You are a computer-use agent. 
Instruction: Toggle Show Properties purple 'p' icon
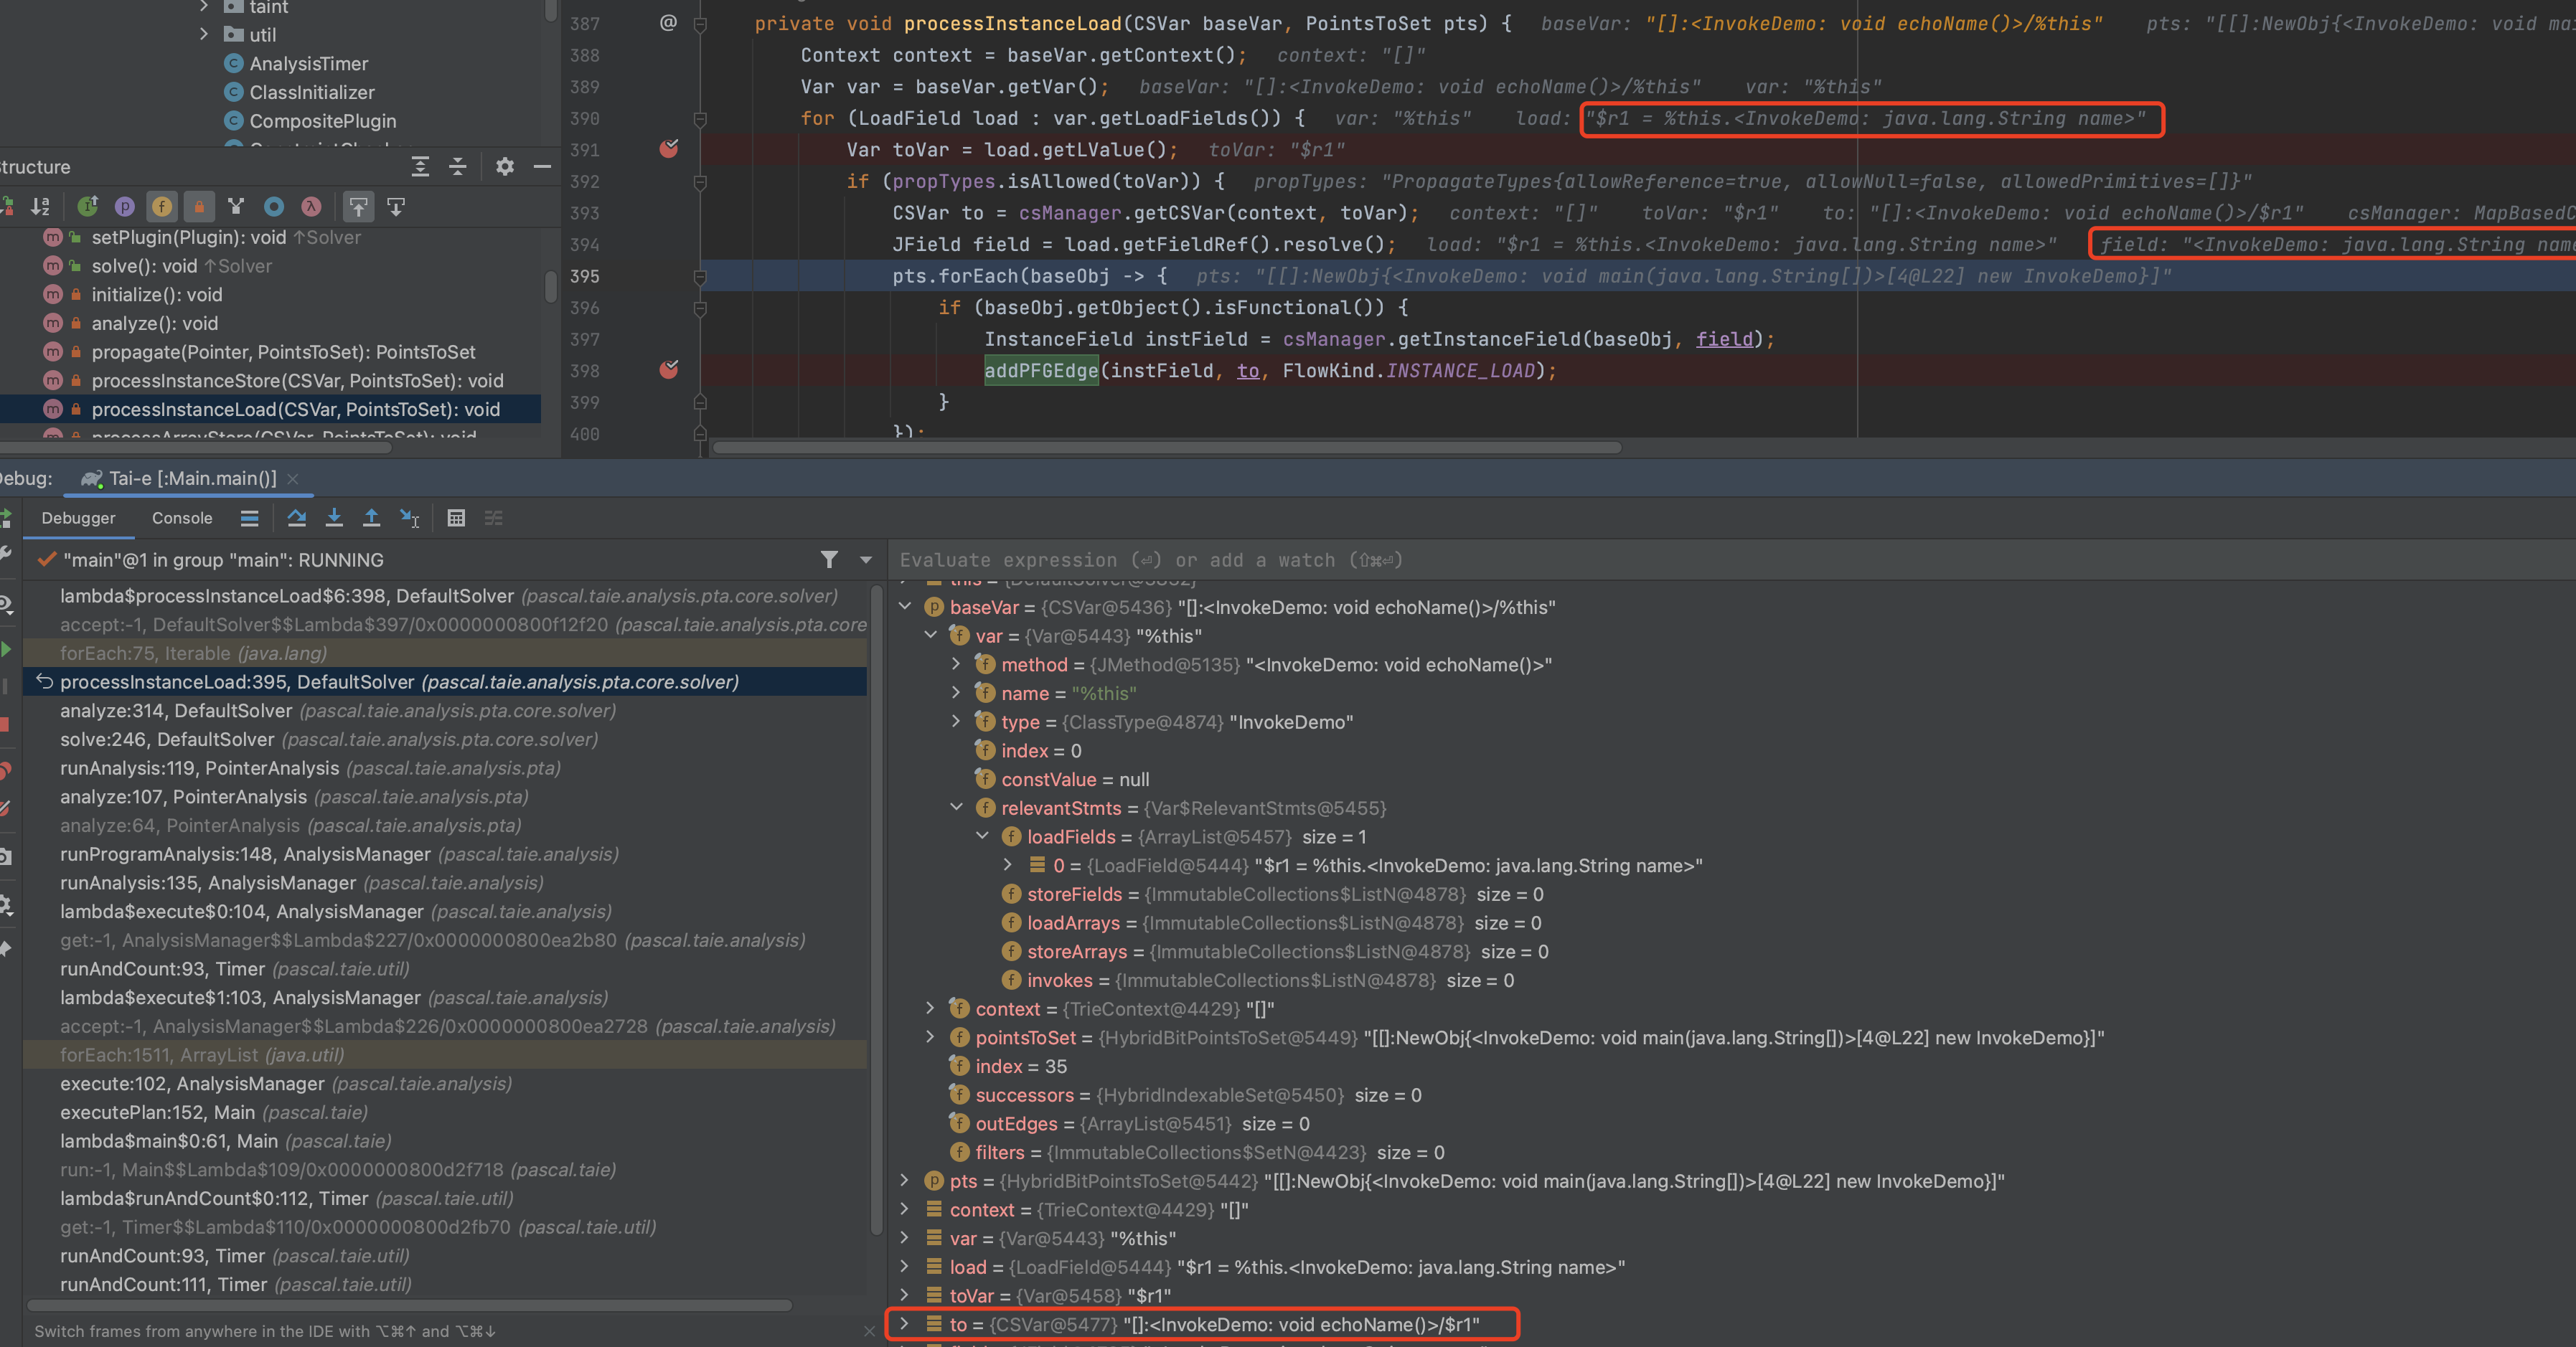tap(125, 207)
